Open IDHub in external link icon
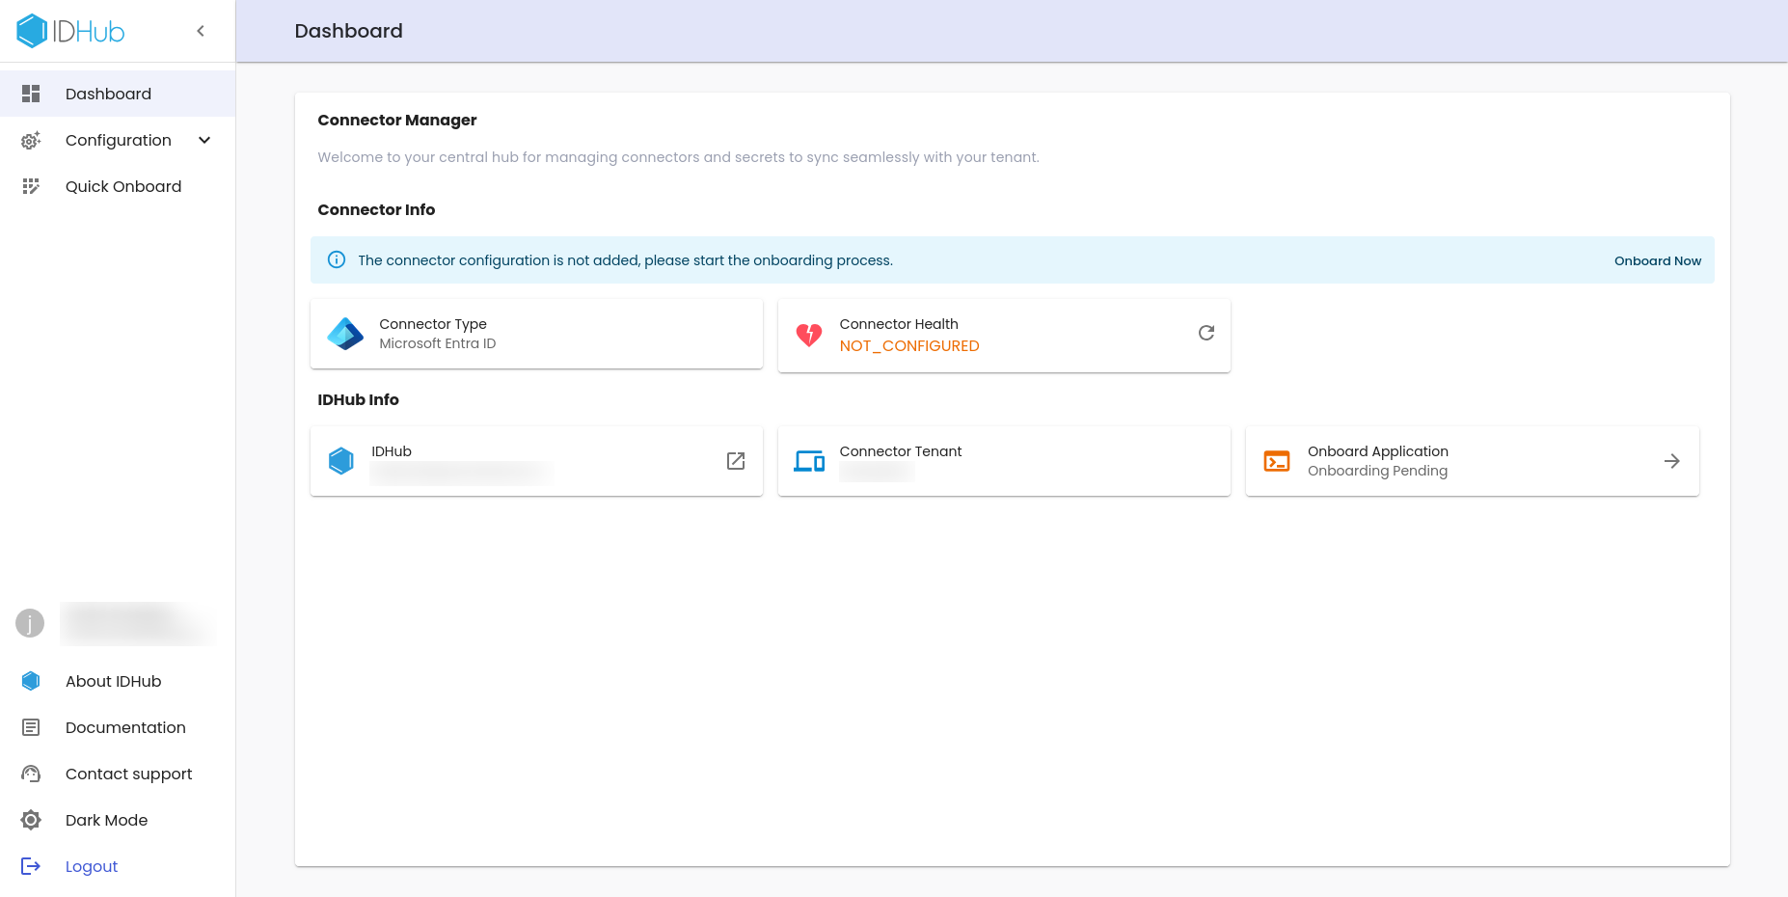 736,461
